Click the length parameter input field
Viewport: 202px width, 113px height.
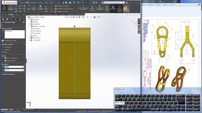13,67
